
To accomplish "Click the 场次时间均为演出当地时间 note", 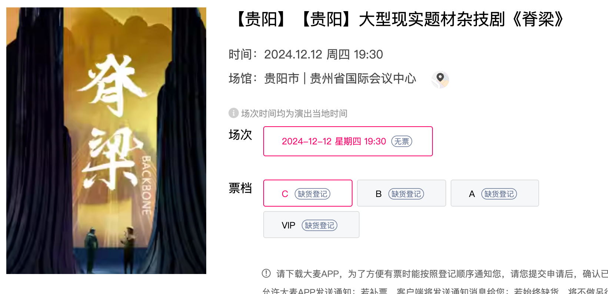I will pos(294,113).
